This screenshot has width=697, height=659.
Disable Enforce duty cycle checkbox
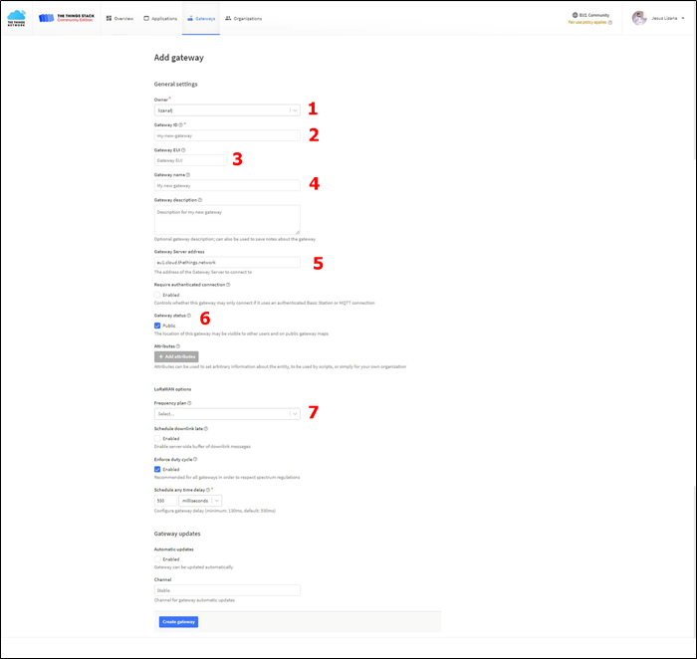(157, 469)
